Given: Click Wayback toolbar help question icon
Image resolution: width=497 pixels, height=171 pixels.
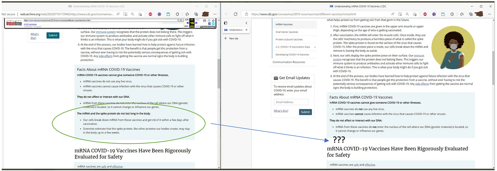Looking at the screenshot, I should tap(209, 20).
